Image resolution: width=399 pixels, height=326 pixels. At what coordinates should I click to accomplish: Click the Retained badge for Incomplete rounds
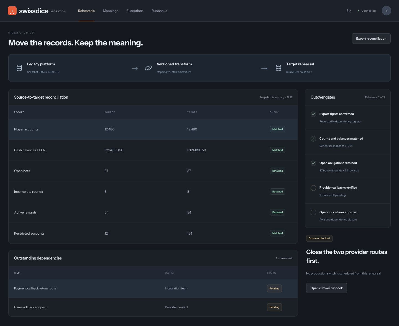point(277,192)
